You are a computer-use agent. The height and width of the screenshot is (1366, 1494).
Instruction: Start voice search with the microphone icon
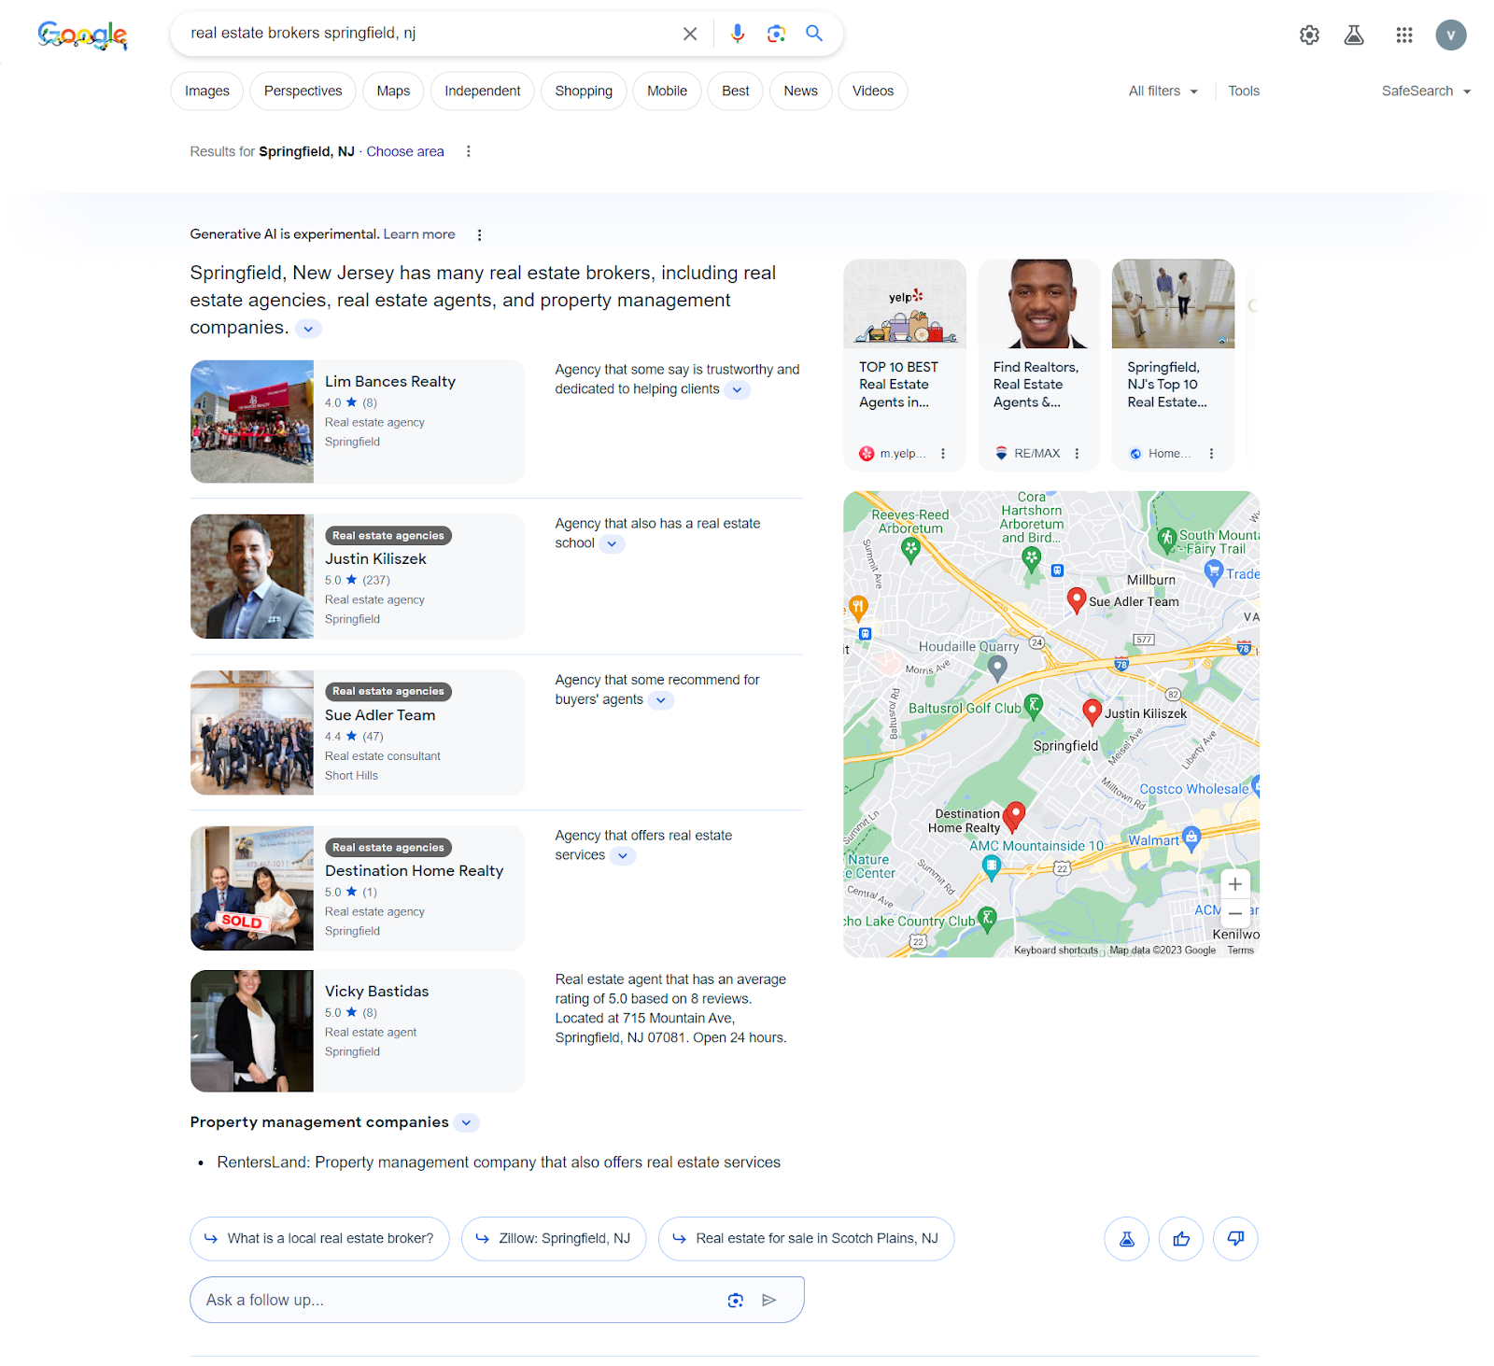[x=738, y=34]
